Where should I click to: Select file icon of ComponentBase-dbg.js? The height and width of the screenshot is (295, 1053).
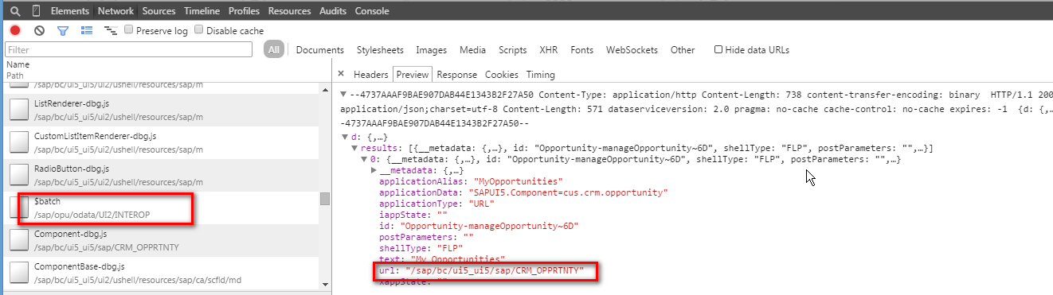tap(18, 273)
